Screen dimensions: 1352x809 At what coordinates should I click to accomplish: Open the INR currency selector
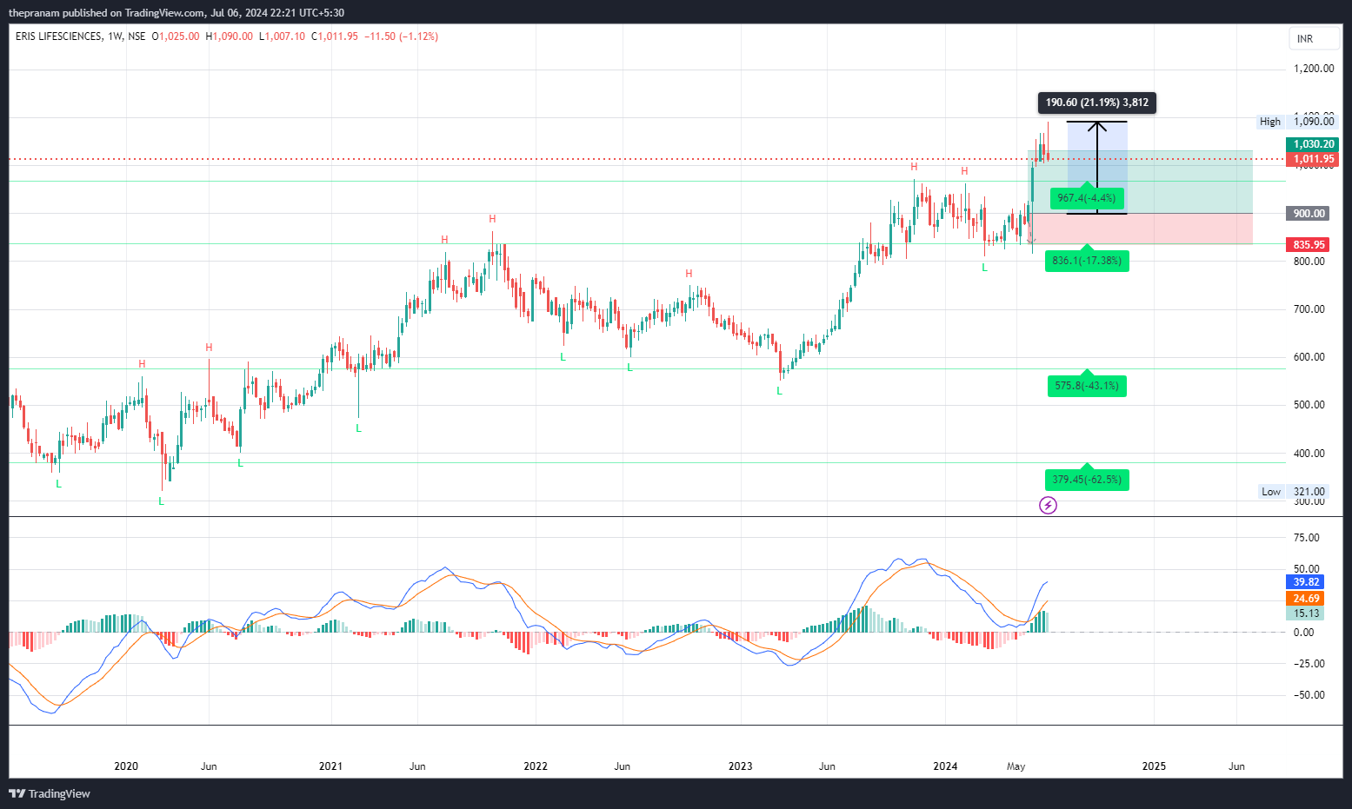click(1315, 39)
